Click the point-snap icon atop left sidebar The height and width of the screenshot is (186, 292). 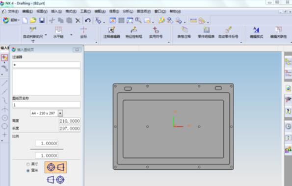[4, 58]
